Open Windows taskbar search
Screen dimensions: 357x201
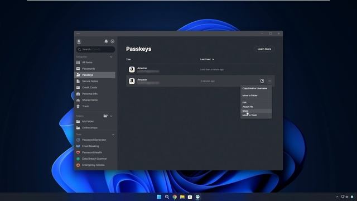pyautogui.click(x=167, y=197)
